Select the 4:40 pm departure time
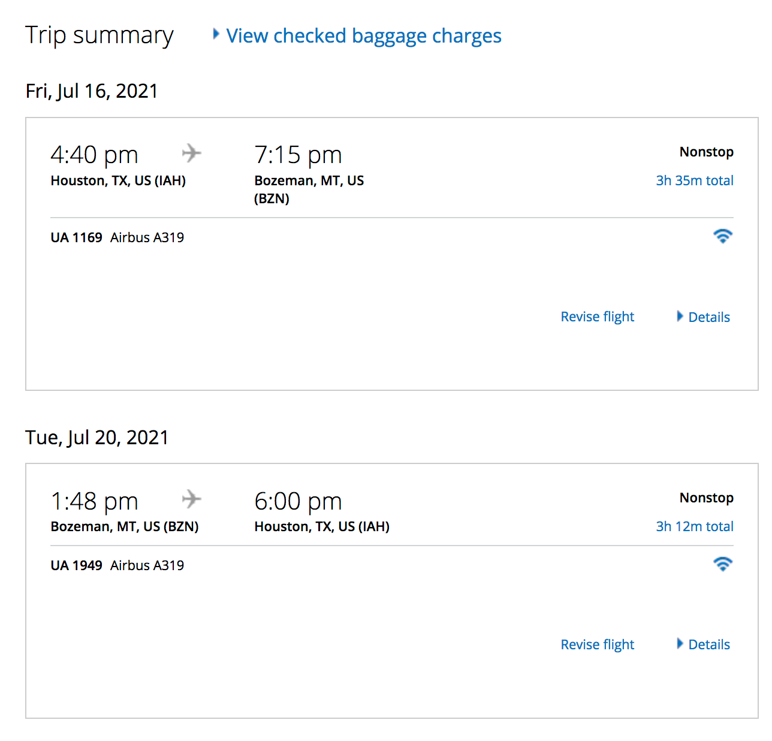Viewport: 772px width, 741px height. tap(94, 155)
